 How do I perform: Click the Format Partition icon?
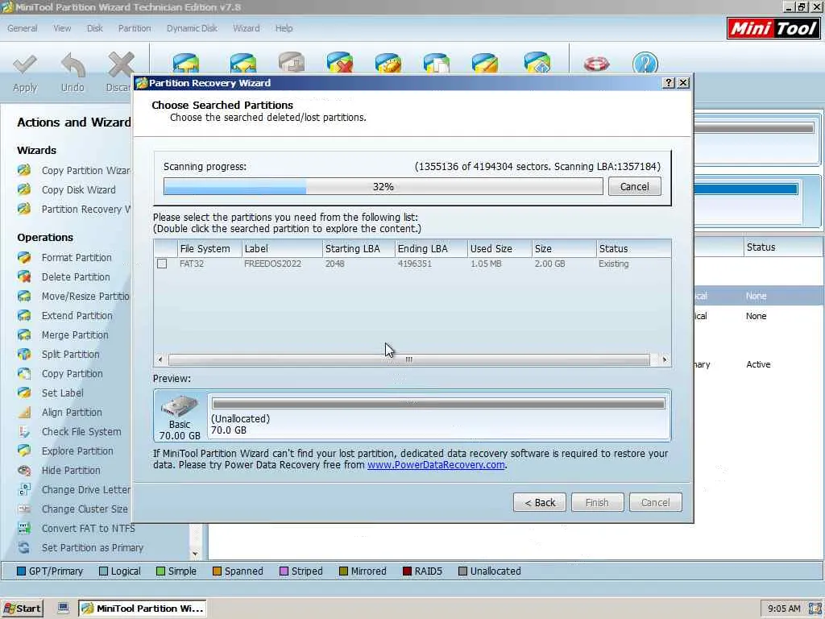[24, 257]
